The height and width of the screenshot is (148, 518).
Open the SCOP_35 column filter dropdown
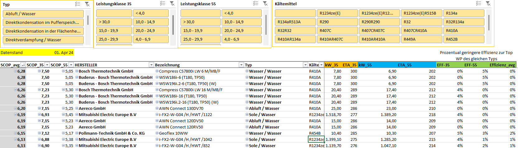tap(47, 65)
